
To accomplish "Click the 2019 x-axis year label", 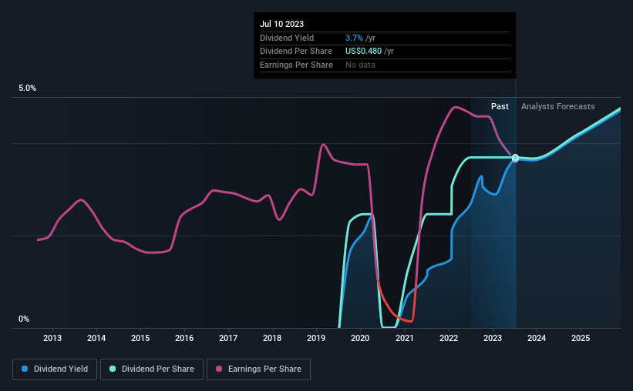I will click(x=316, y=338).
